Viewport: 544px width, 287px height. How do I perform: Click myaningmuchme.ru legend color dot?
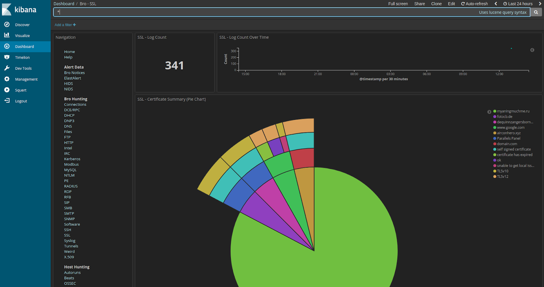coord(495,111)
